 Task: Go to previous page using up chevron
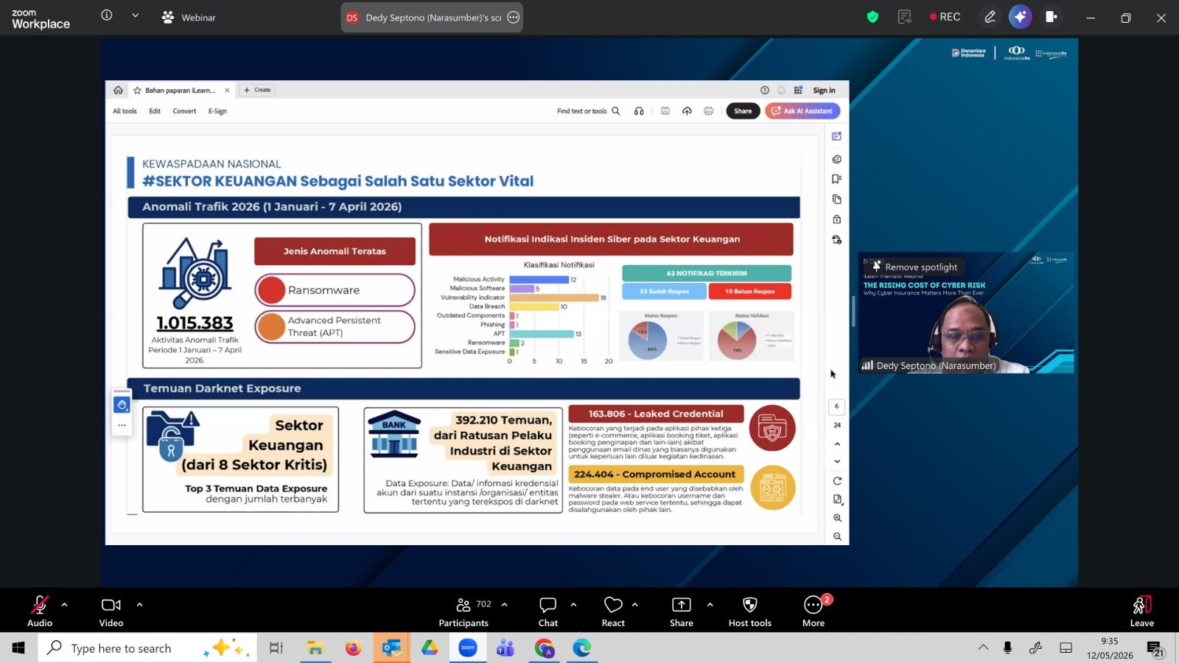837,444
